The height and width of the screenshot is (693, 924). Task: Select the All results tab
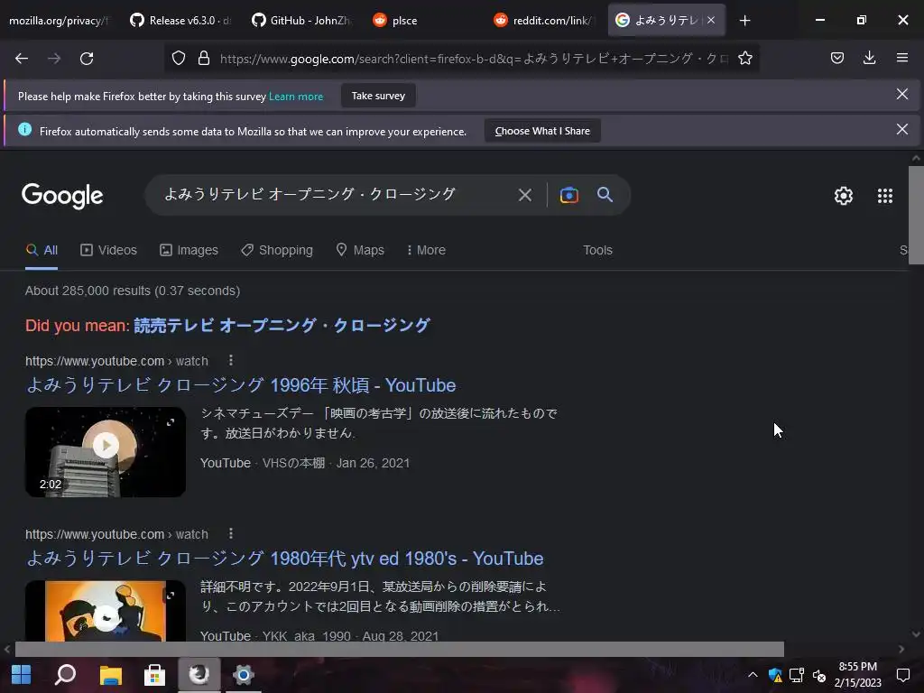click(42, 251)
